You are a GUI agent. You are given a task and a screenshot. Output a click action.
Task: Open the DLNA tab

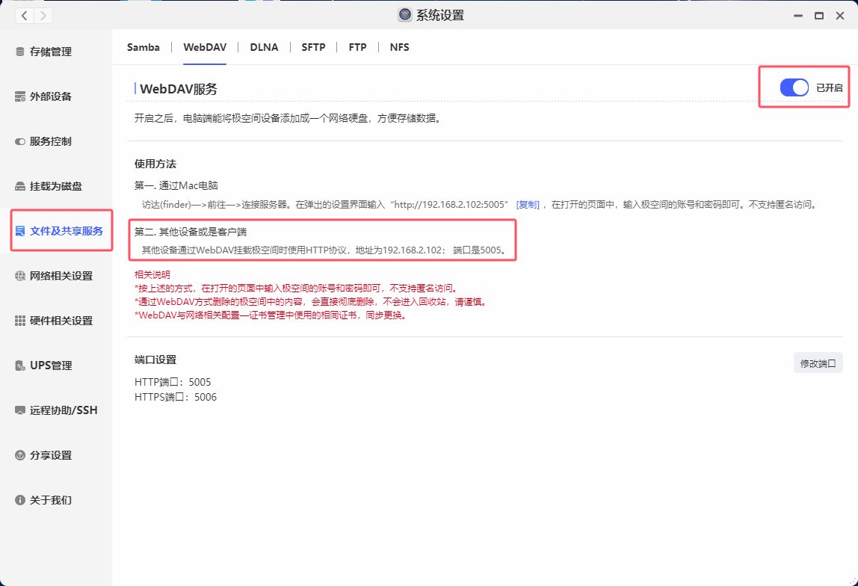tap(264, 47)
